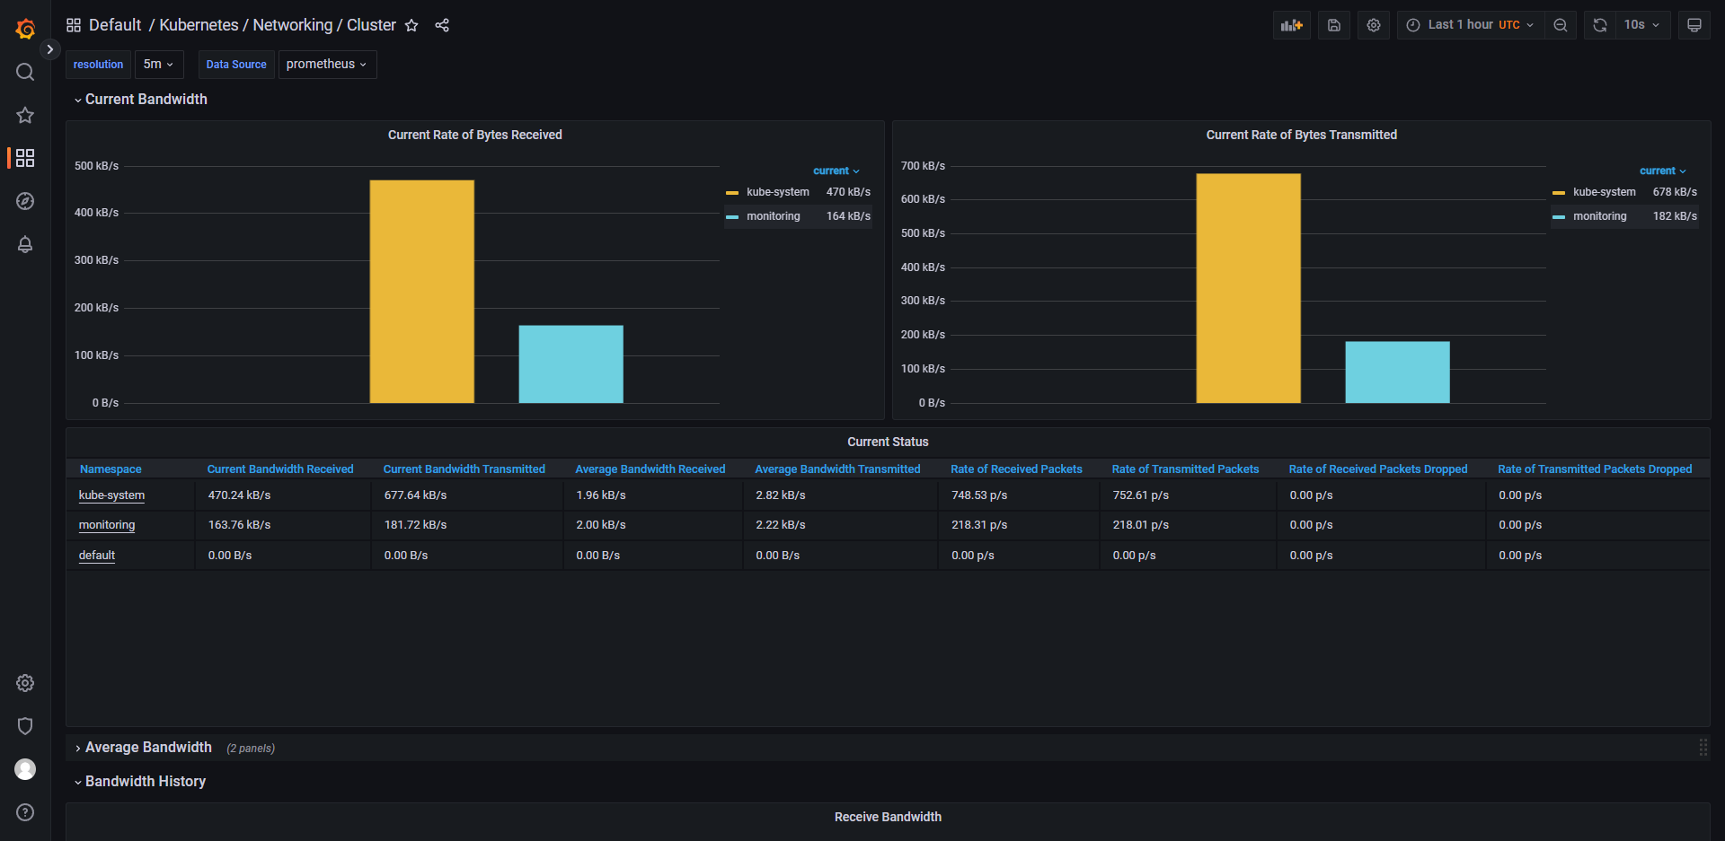The width and height of the screenshot is (1725, 841).
Task: Save the dashboard using the disk icon
Action: [1334, 25]
